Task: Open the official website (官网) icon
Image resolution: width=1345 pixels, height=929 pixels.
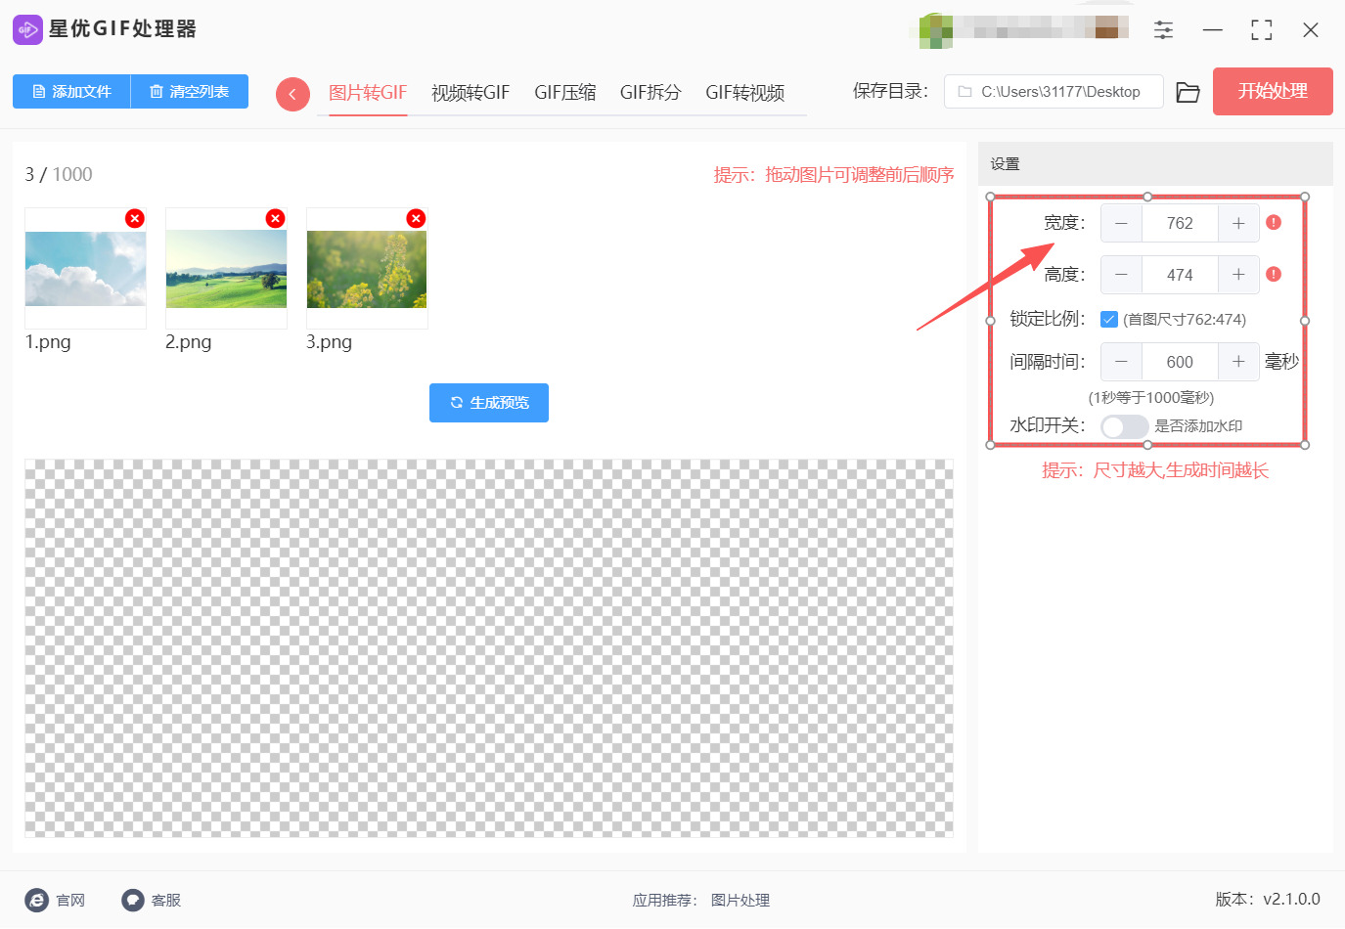Action: [x=37, y=900]
